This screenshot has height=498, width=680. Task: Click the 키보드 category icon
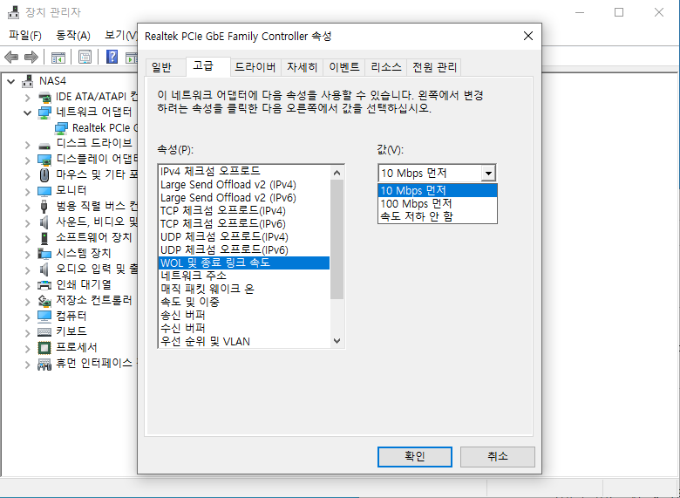[x=44, y=332]
